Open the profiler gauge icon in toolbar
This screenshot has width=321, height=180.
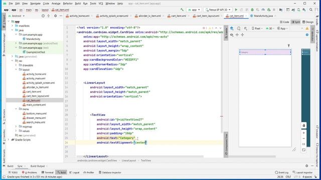(263, 10)
